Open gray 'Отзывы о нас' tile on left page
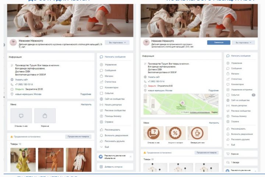265x177 pixels. tap(21, 116)
